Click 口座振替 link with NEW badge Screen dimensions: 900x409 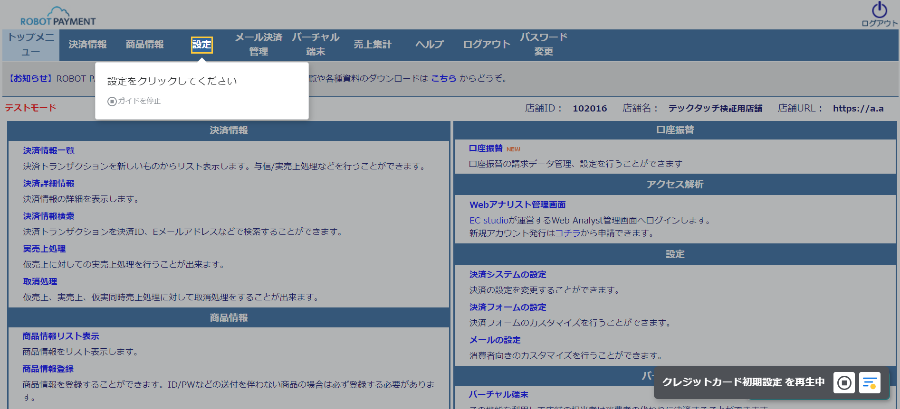click(x=486, y=149)
